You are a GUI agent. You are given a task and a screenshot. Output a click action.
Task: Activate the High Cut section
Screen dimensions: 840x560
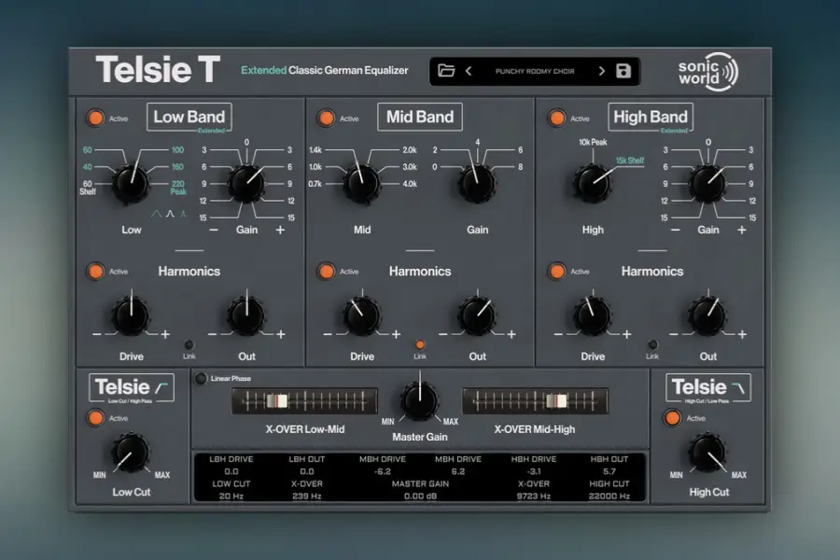click(x=673, y=418)
